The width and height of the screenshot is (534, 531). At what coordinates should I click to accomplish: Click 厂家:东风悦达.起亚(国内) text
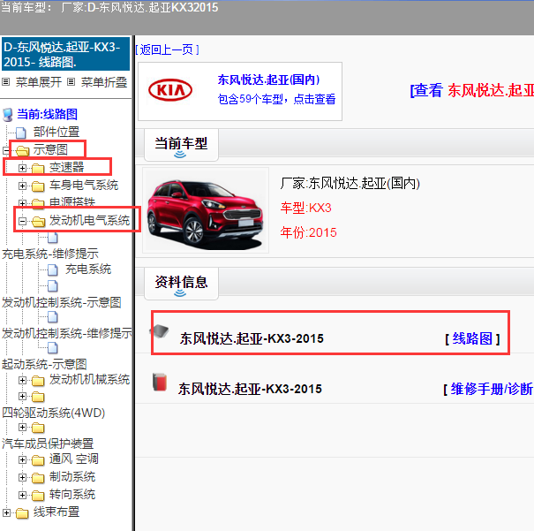pos(350,184)
